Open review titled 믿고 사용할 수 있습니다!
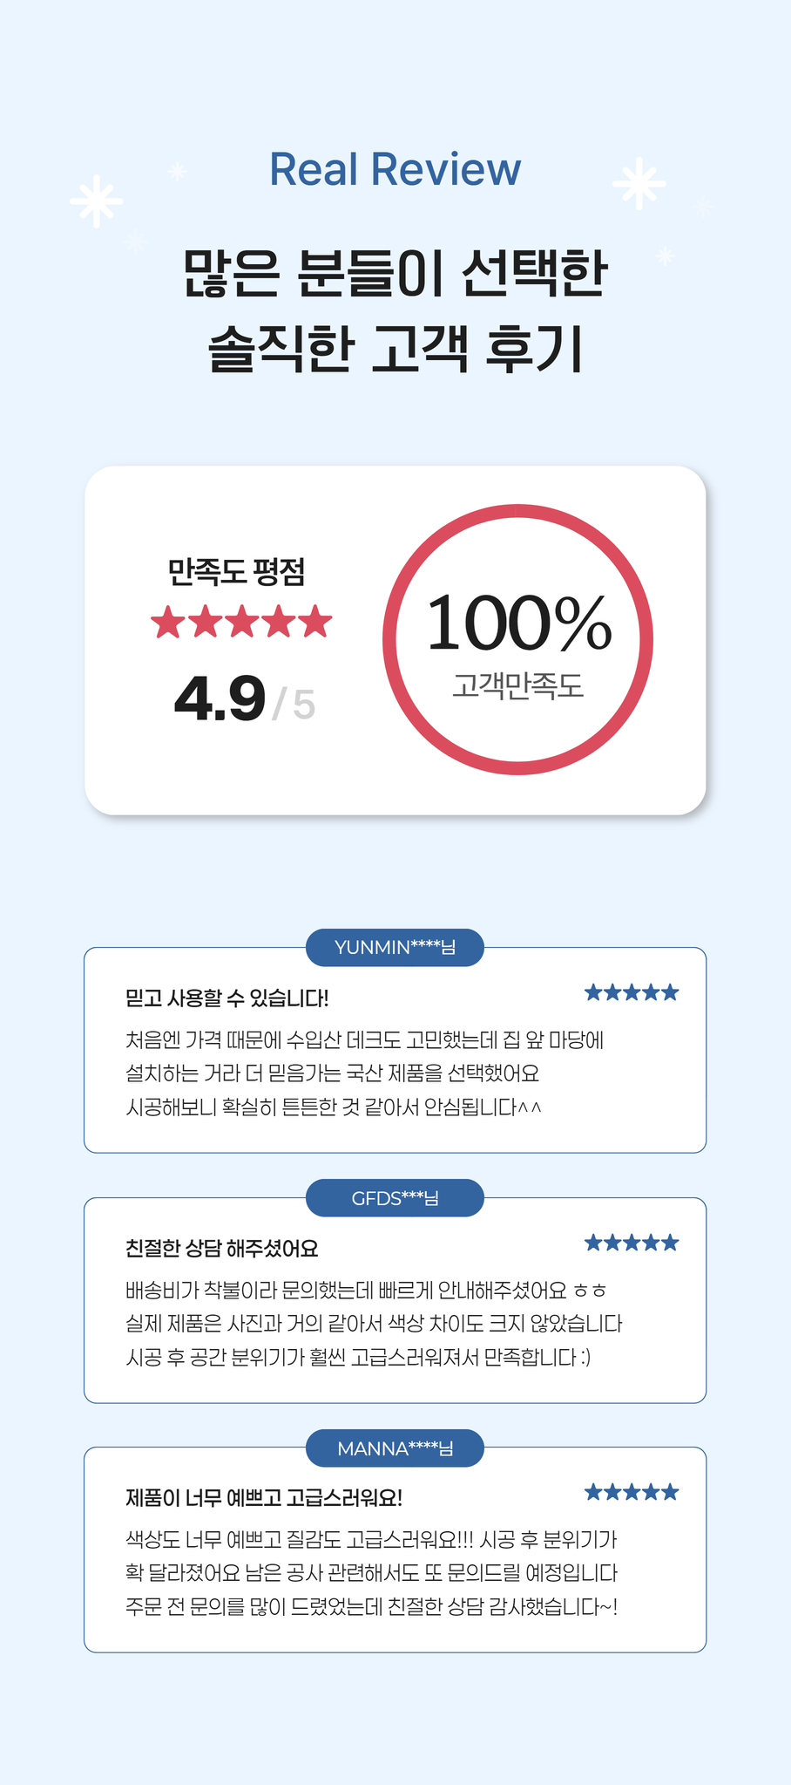 (x=227, y=998)
